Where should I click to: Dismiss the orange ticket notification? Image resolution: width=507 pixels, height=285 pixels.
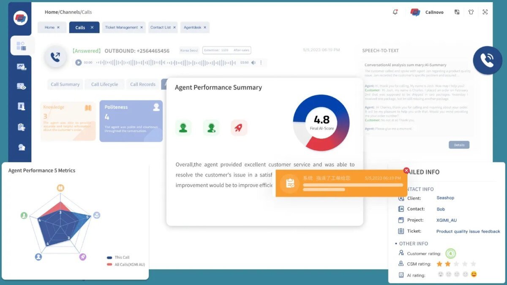coord(406,171)
